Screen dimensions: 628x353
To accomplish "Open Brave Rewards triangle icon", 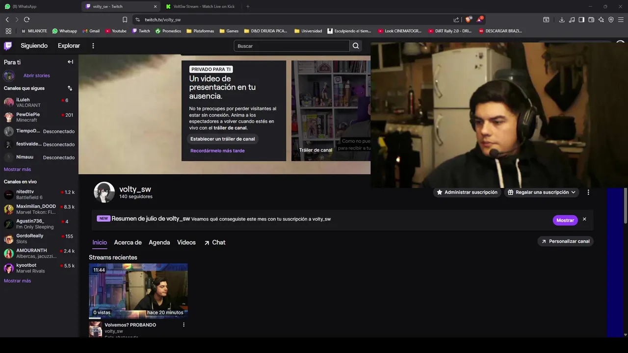I will 480,20.
